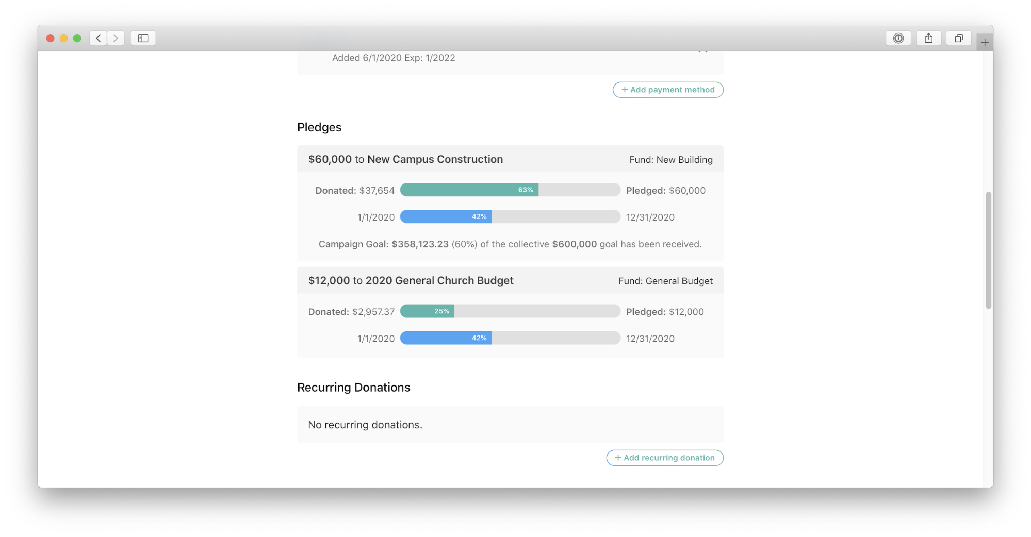This screenshot has width=1031, height=537.
Task: Click the Fund: New Building label
Action: pos(670,160)
